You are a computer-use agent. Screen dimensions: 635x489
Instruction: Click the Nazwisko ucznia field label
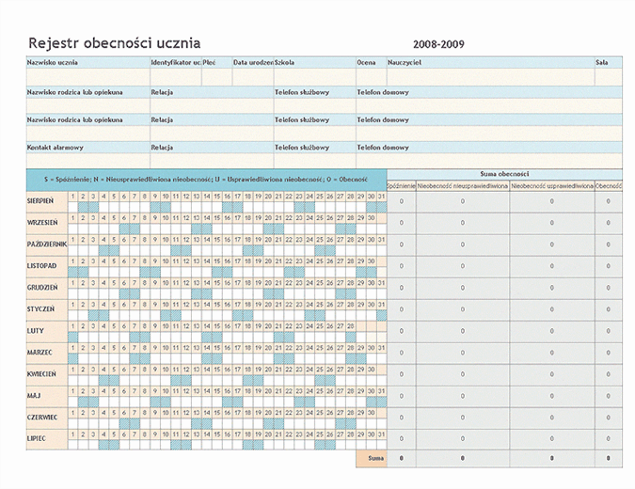(53, 62)
